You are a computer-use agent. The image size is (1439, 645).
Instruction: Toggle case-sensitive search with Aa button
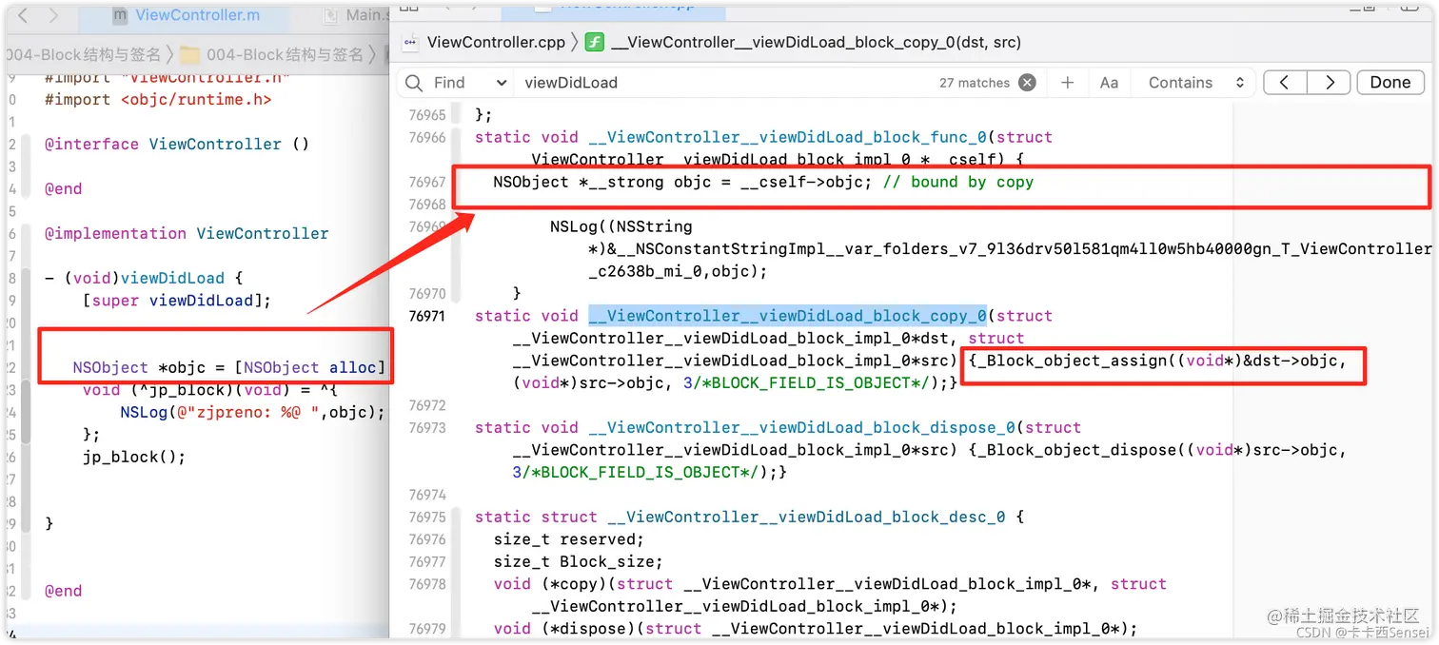[x=1108, y=83]
